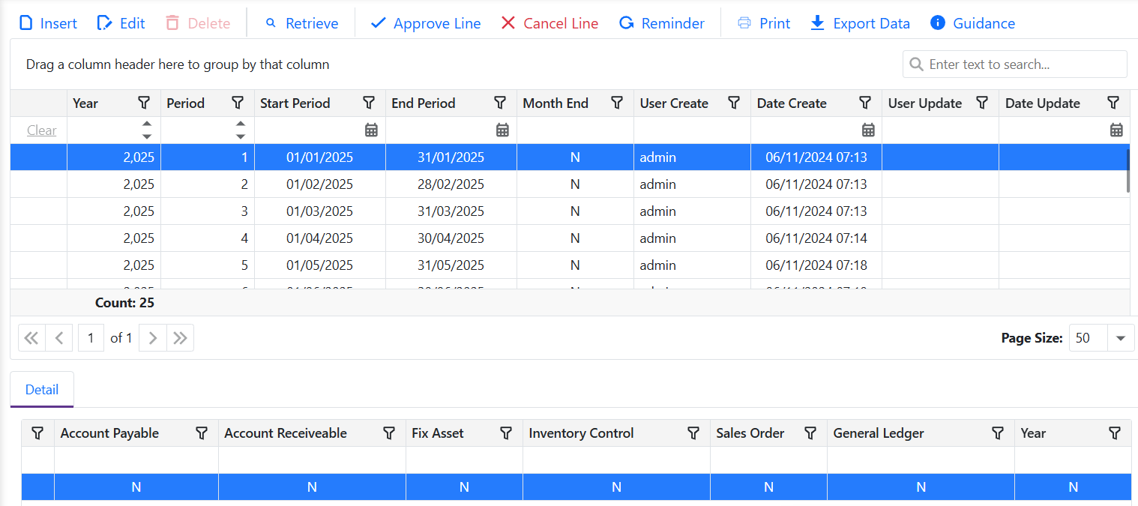Sort by the Start Period column header

(x=295, y=103)
